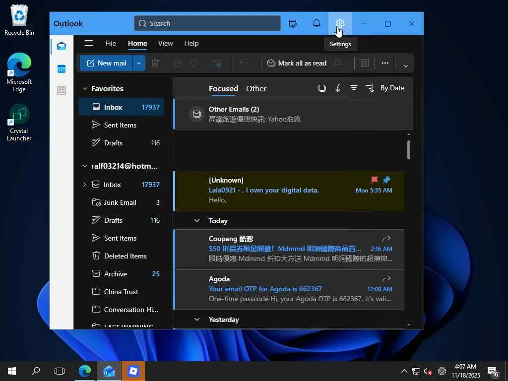The height and width of the screenshot is (381, 508).
Task: Open the Conversation Hi... folder
Action: pyautogui.click(x=121, y=309)
